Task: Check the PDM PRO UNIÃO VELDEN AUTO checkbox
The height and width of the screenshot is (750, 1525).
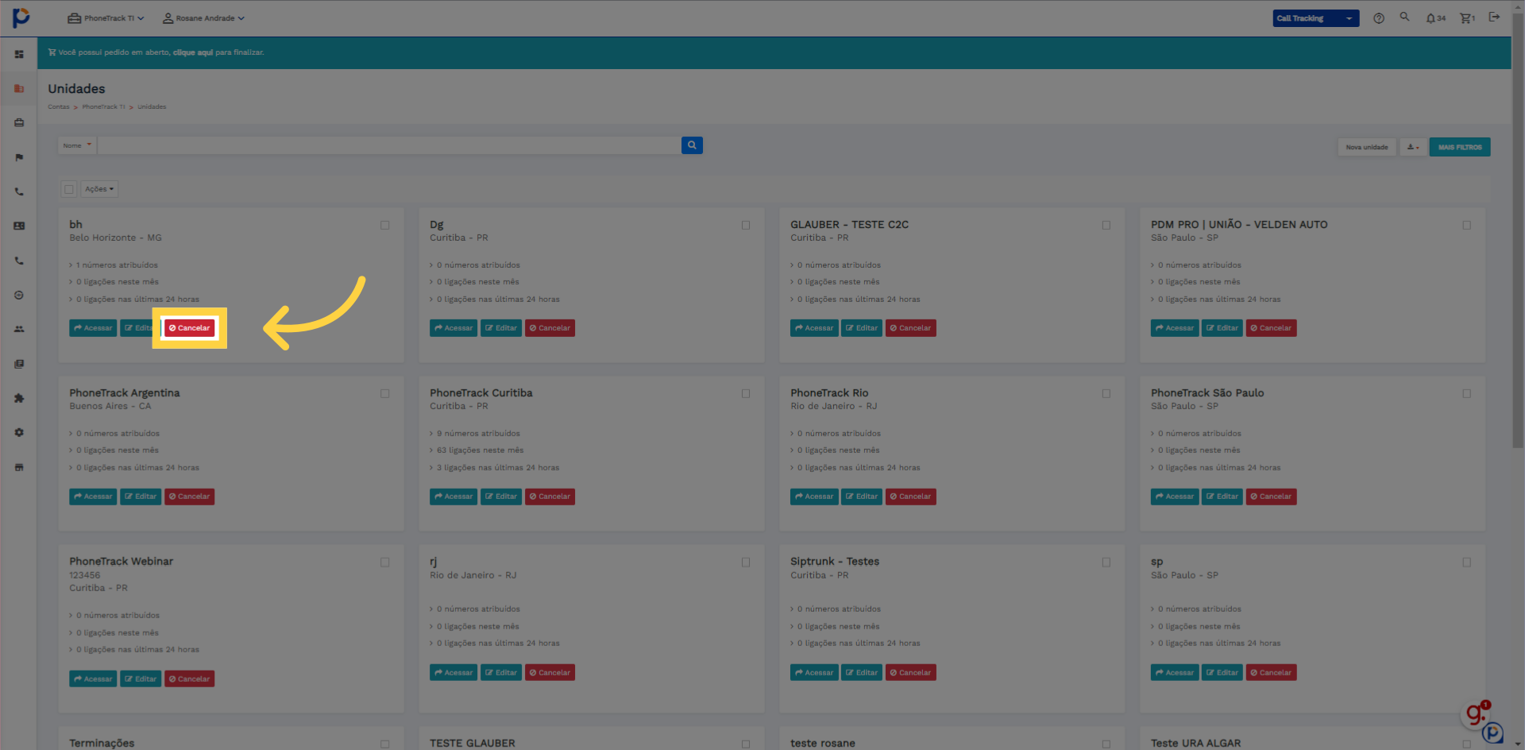Action: [x=1467, y=226]
